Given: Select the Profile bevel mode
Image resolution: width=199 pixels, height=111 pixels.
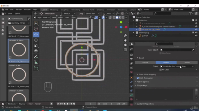Looking at the screenshot, I should click(x=187, y=63).
